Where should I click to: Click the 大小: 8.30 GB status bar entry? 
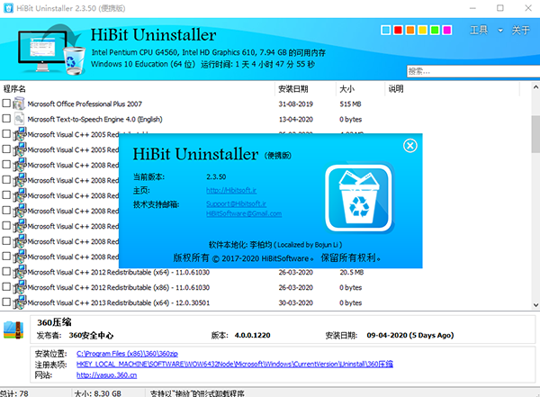pos(98,393)
